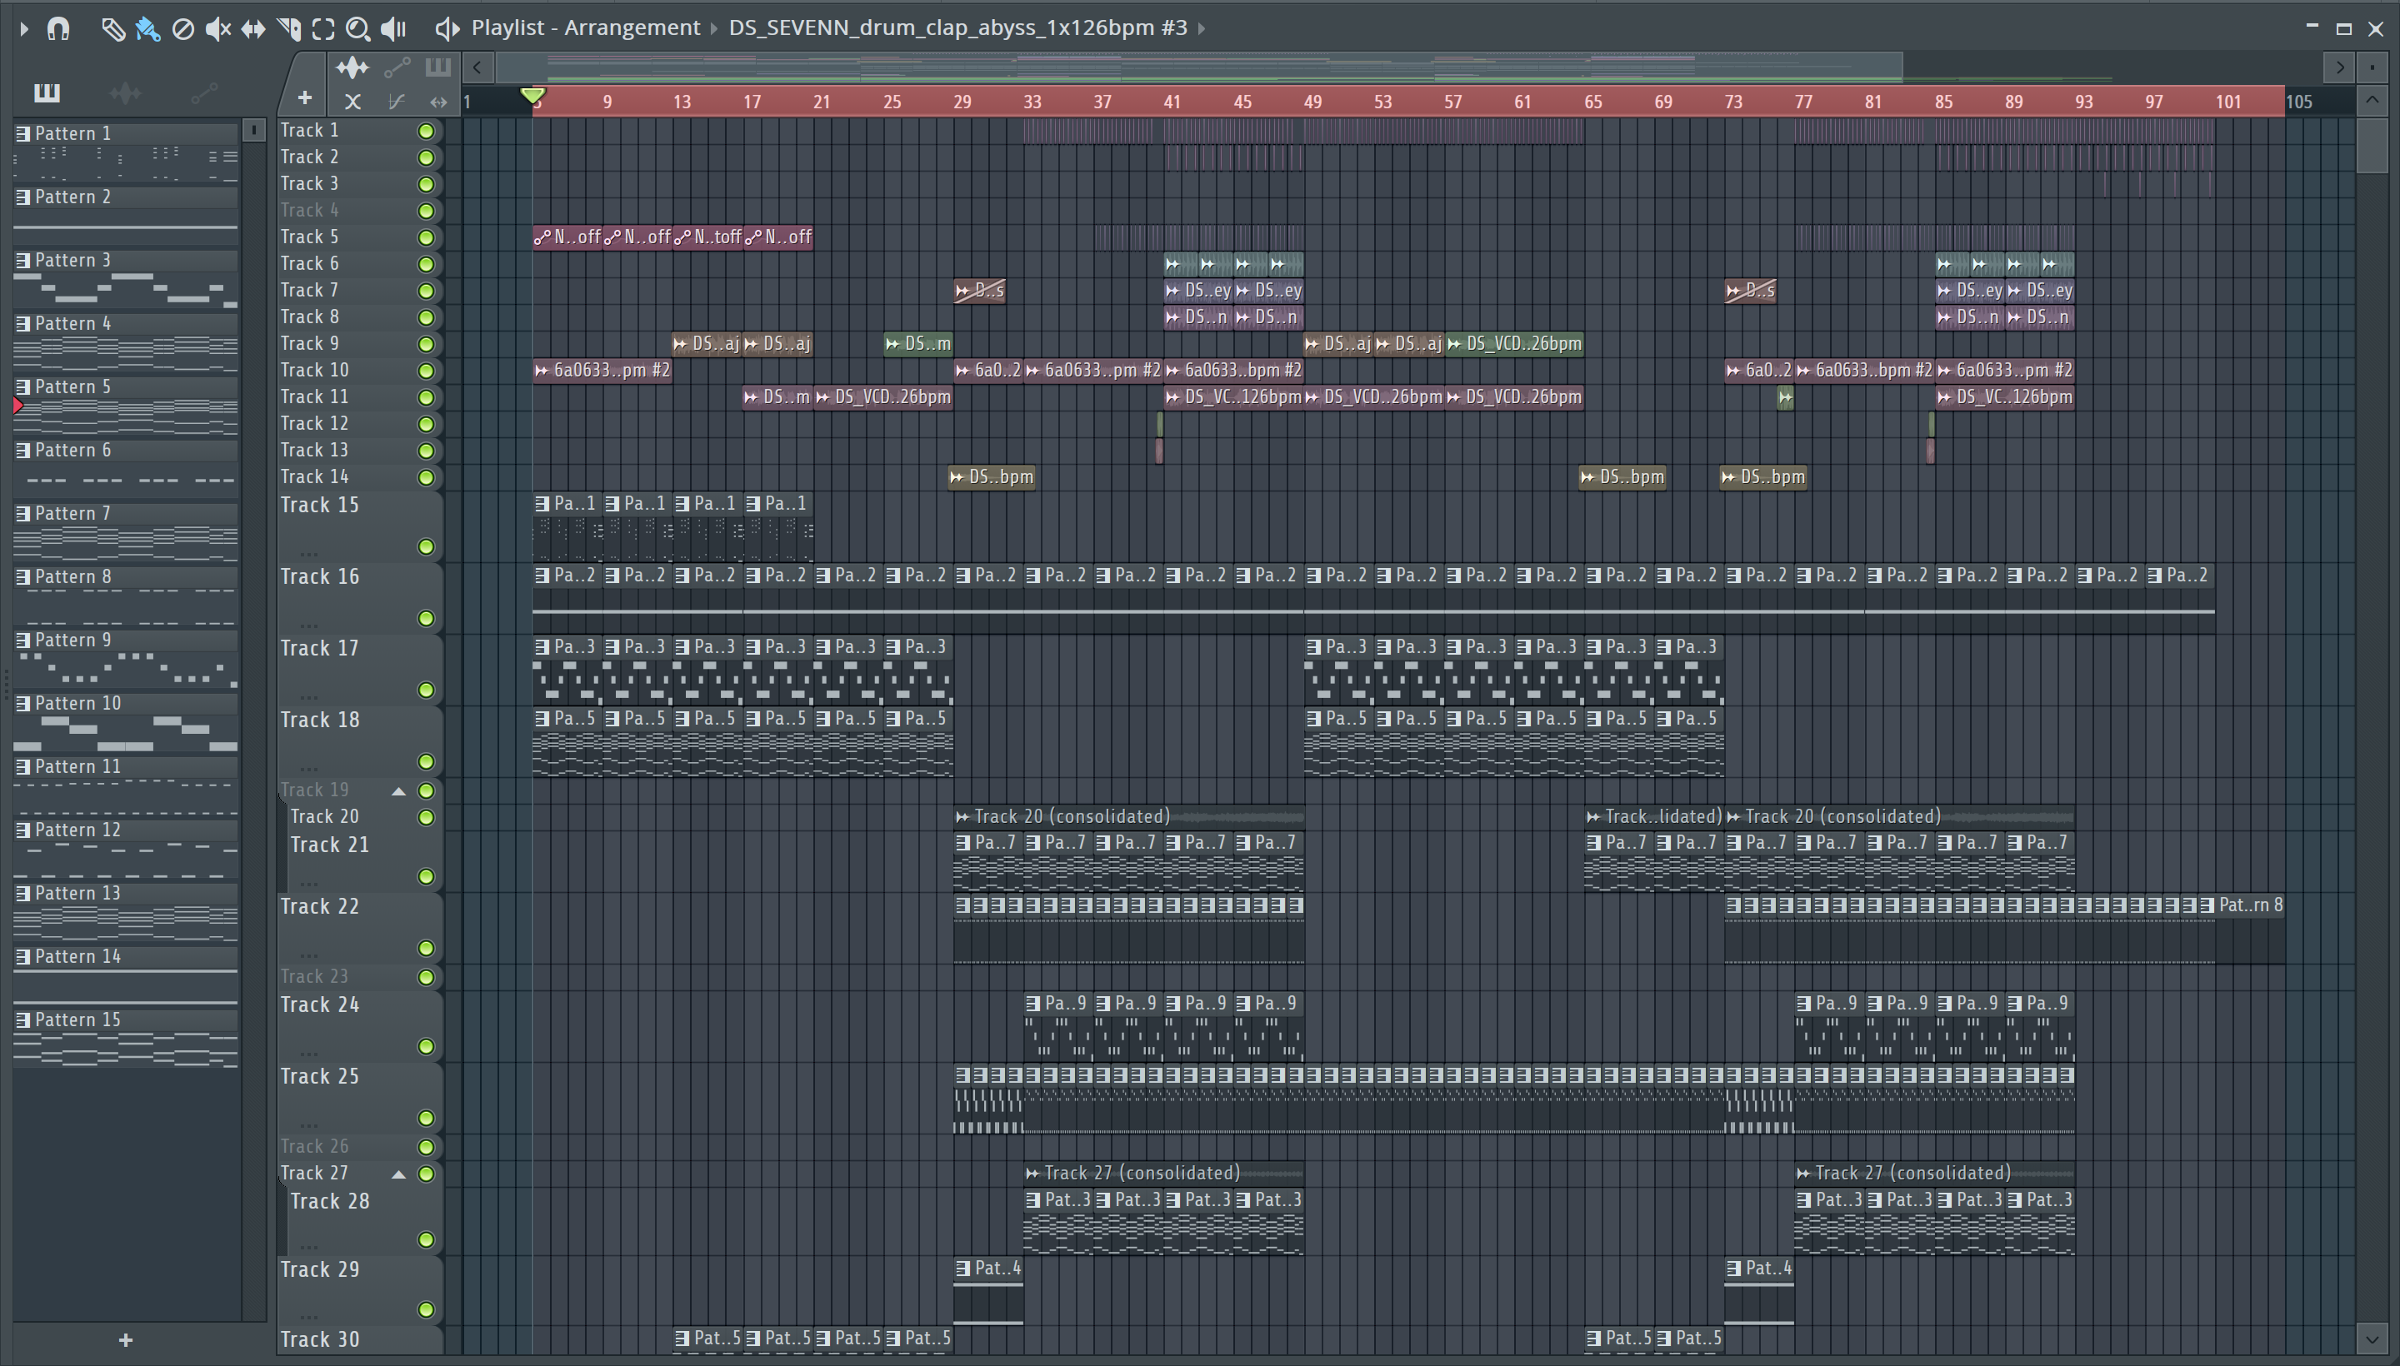Toggle Track 15 mute LED
The image size is (2400, 1366).
426,547
